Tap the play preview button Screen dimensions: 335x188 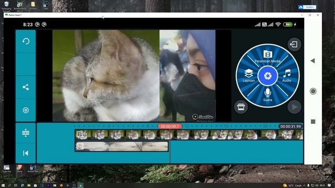(x=294, y=107)
